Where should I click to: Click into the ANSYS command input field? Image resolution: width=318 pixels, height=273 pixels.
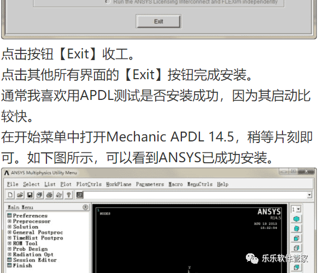196,195
